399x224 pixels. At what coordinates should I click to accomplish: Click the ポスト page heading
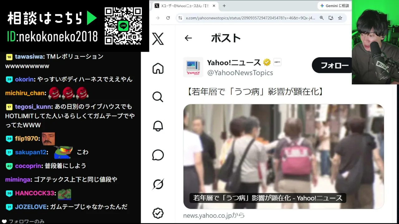point(226,38)
